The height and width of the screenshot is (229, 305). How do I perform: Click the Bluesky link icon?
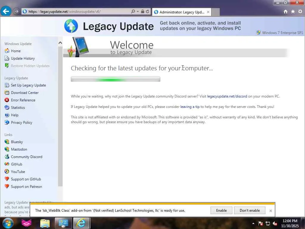(7, 142)
